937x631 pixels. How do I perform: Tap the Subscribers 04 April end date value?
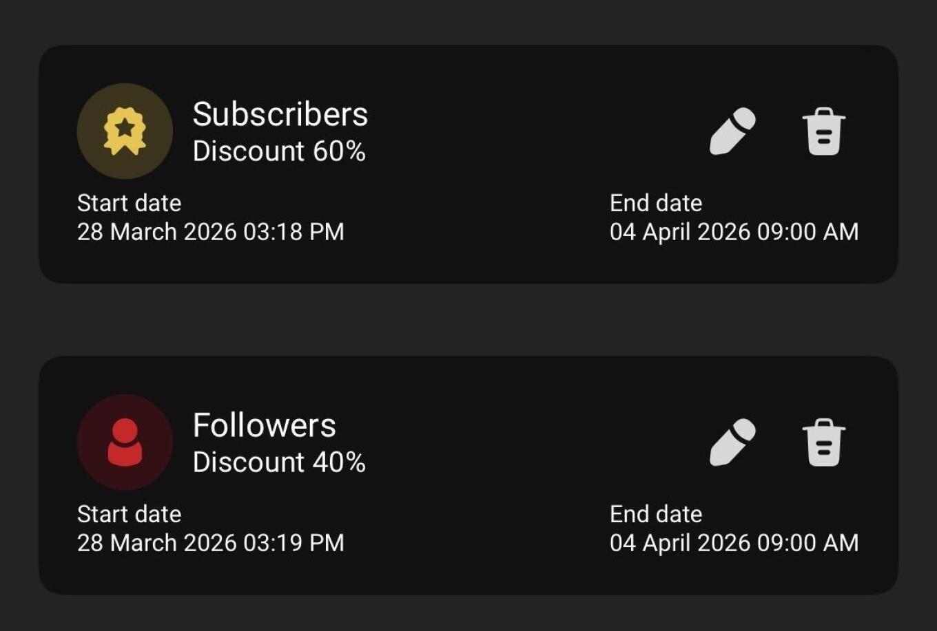click(x=734, y=232)
